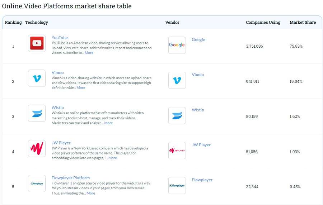
Task: Click the Vimeo vendor logo icon
Action: (x=177, y=80)
